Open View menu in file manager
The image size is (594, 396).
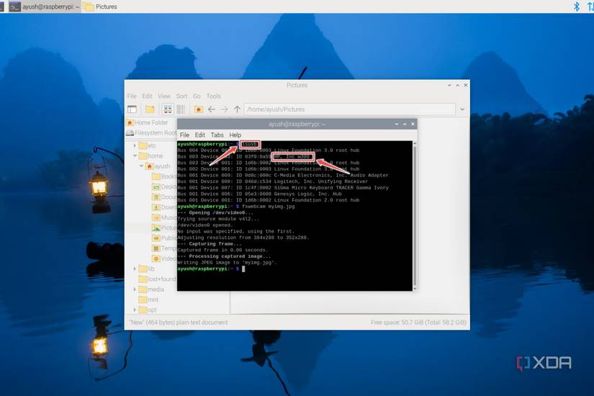164,96
